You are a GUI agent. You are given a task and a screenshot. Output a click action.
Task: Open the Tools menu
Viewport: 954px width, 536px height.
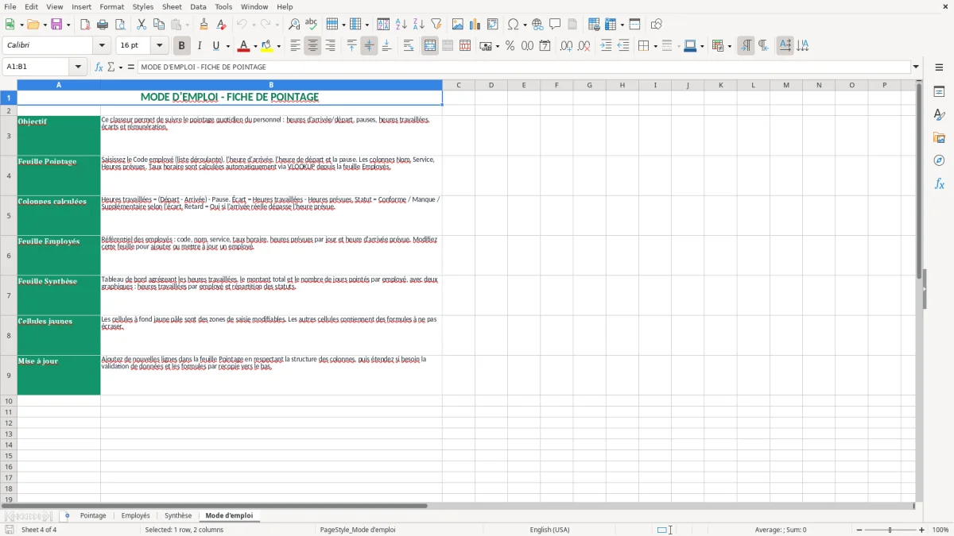(x=223, y=6)
